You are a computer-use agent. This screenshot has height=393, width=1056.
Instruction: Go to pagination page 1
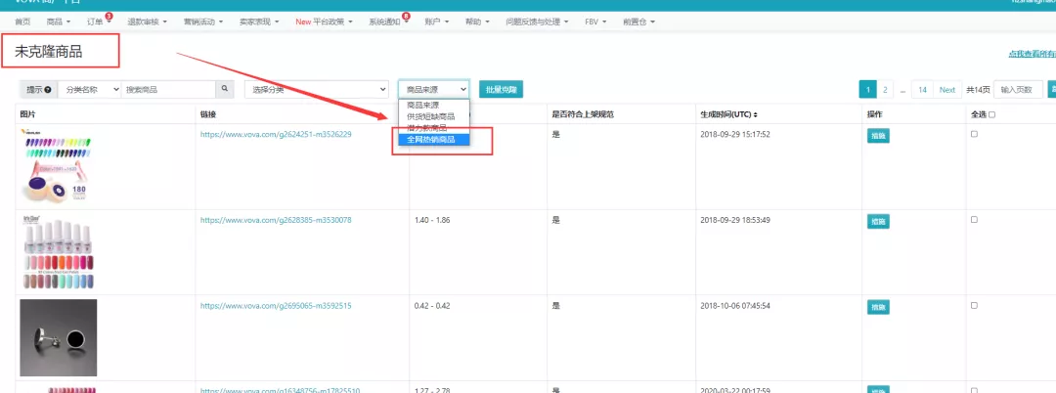[x=868, y=90]
